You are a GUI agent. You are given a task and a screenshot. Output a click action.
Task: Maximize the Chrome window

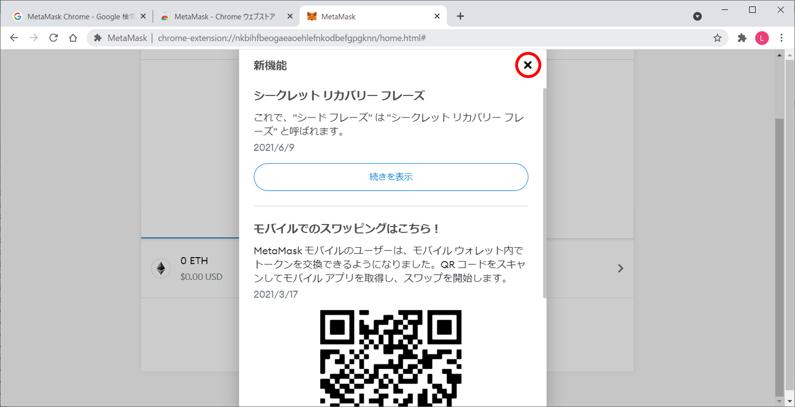tap(752, 10)
